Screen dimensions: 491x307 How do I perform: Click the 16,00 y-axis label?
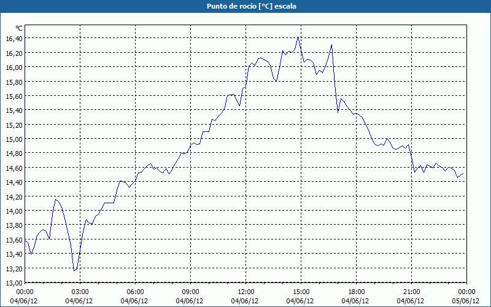pyautogui.click(x=14, y=67)
